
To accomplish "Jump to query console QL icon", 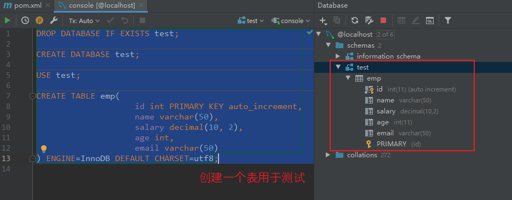I will 430,21.
